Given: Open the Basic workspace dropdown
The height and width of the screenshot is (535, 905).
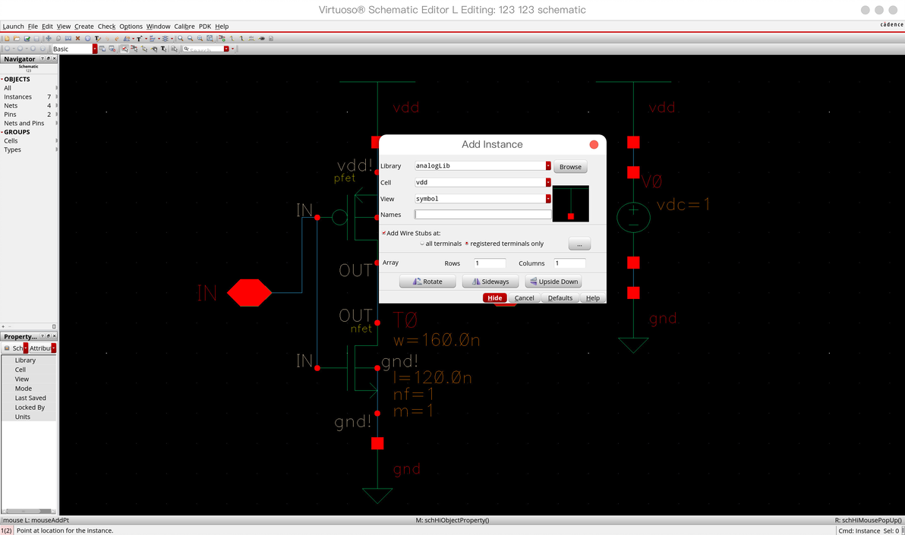Looking at the screenshot, I should pos(95,49).
